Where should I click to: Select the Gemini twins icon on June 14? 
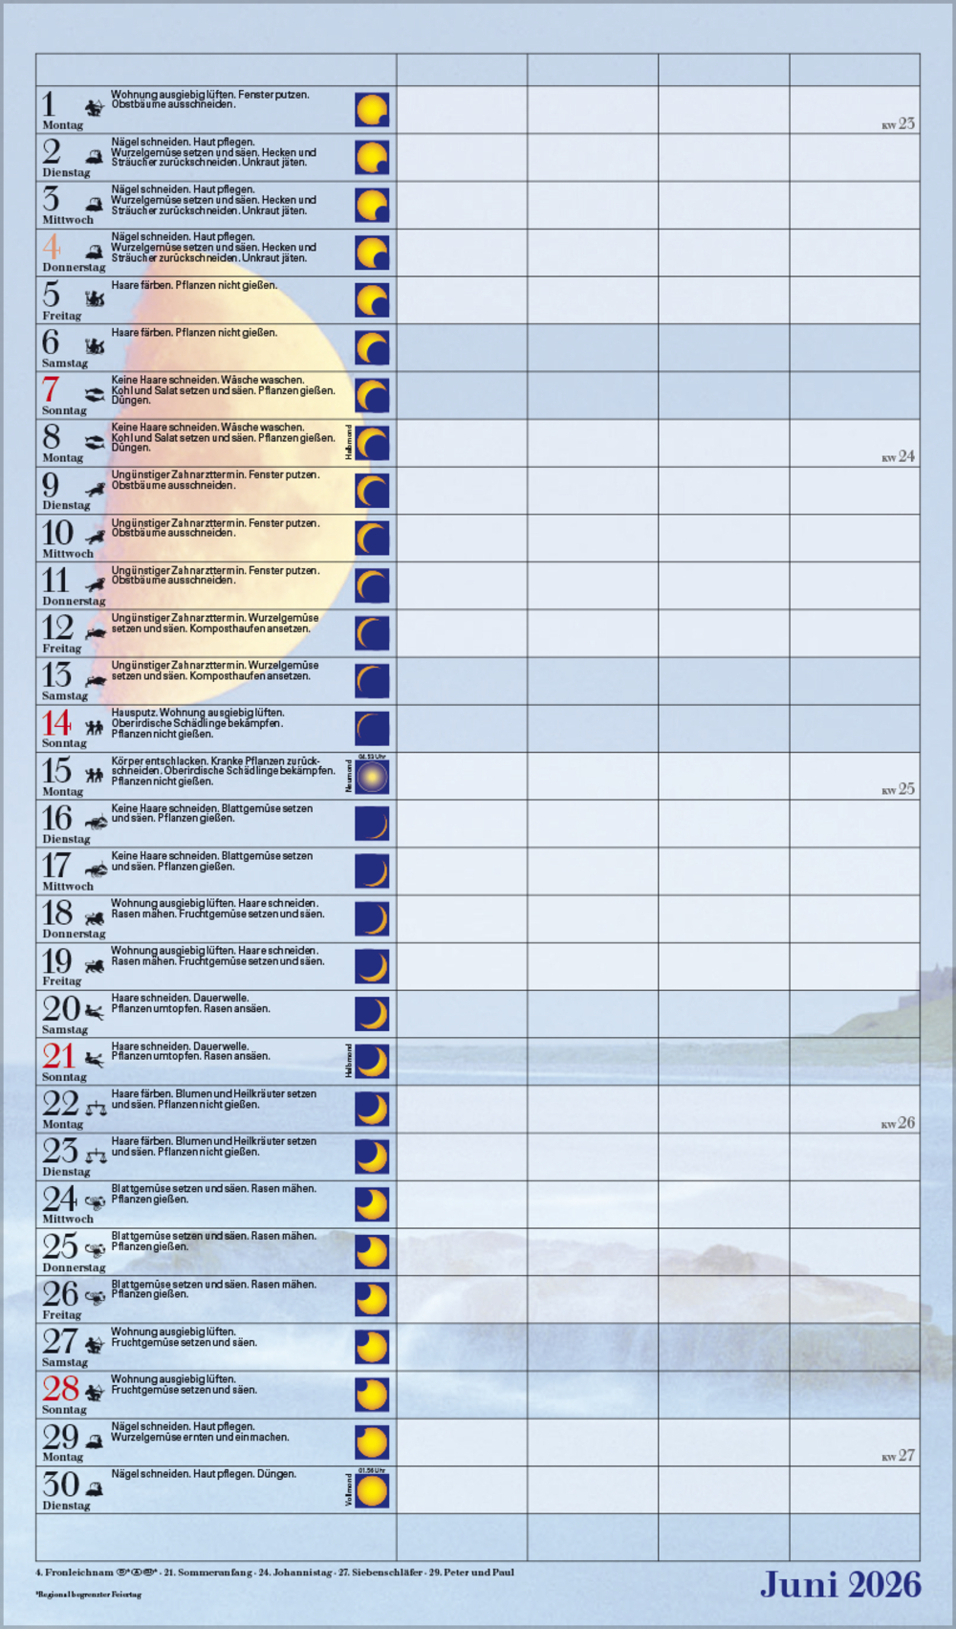point(94,728)
